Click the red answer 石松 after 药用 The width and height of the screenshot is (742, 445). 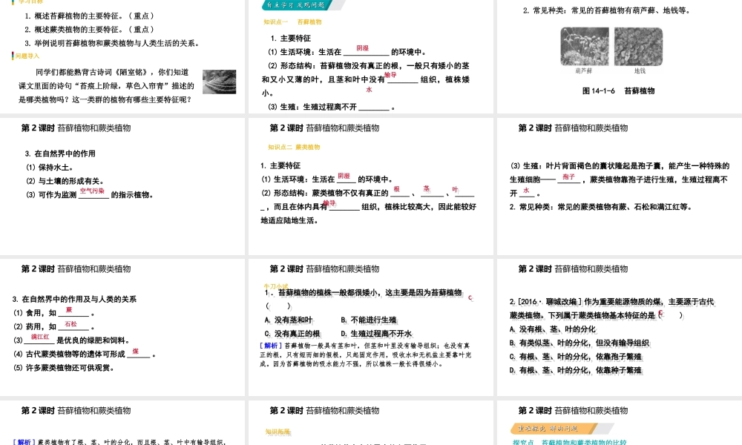(70, 324)
